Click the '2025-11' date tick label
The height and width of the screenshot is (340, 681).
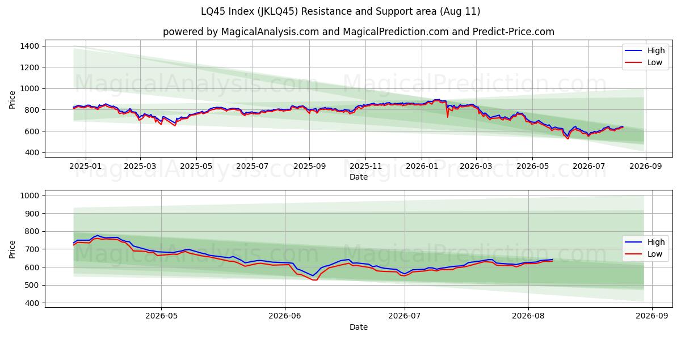[x=365, y=167]
